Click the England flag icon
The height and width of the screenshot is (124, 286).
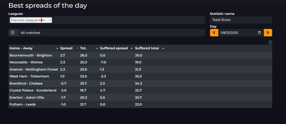point(41,20)
